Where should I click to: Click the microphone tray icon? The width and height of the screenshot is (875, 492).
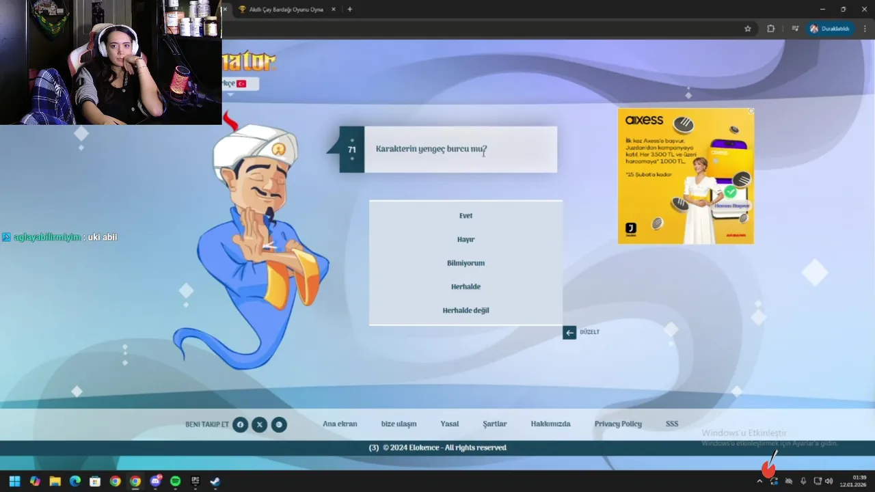[x=803, y=481]
